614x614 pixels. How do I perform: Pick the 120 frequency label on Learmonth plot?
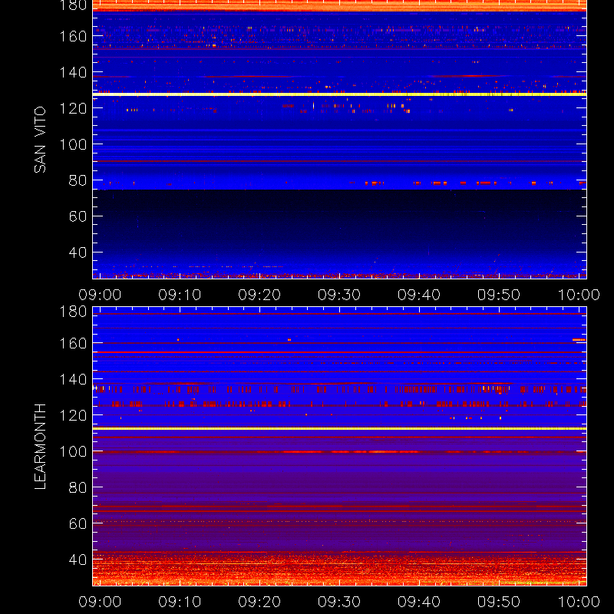73,415
